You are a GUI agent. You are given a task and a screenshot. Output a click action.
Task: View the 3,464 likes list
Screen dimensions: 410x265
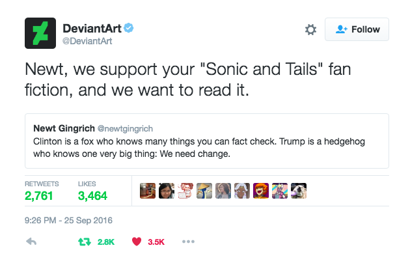click(x=92, y=195)
